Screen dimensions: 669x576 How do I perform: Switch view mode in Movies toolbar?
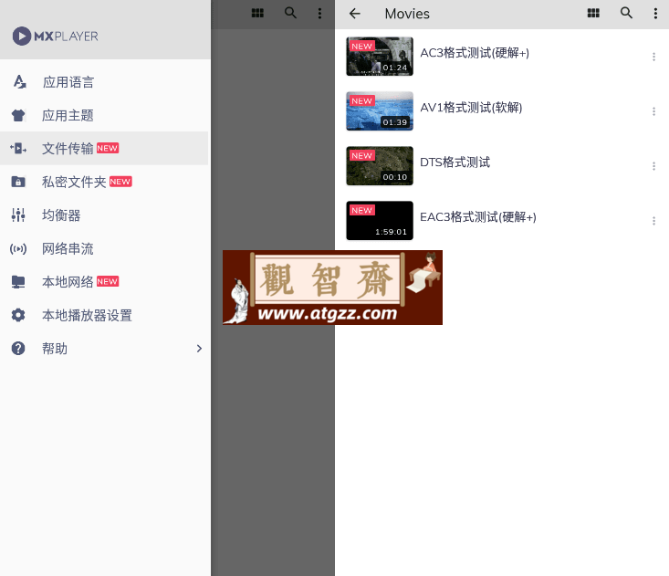coord(593,13)
